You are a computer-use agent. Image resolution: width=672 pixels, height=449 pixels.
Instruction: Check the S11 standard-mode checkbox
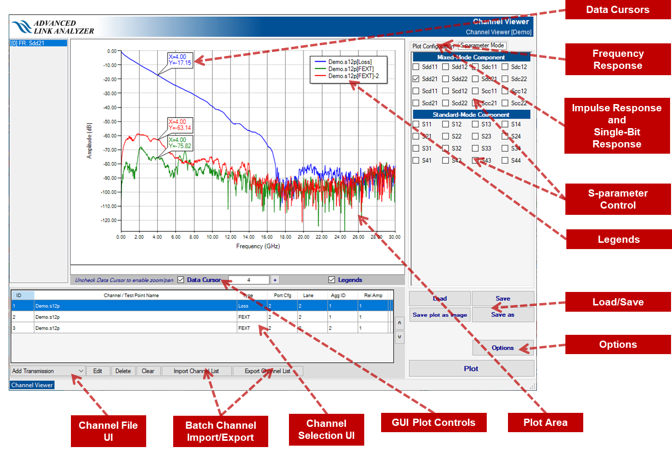[416, 124]
